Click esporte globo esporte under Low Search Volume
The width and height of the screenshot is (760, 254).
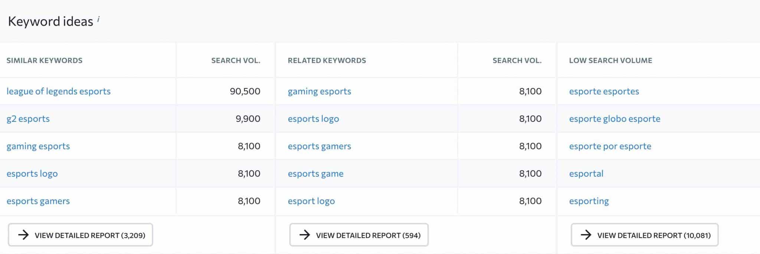(615, 118)
